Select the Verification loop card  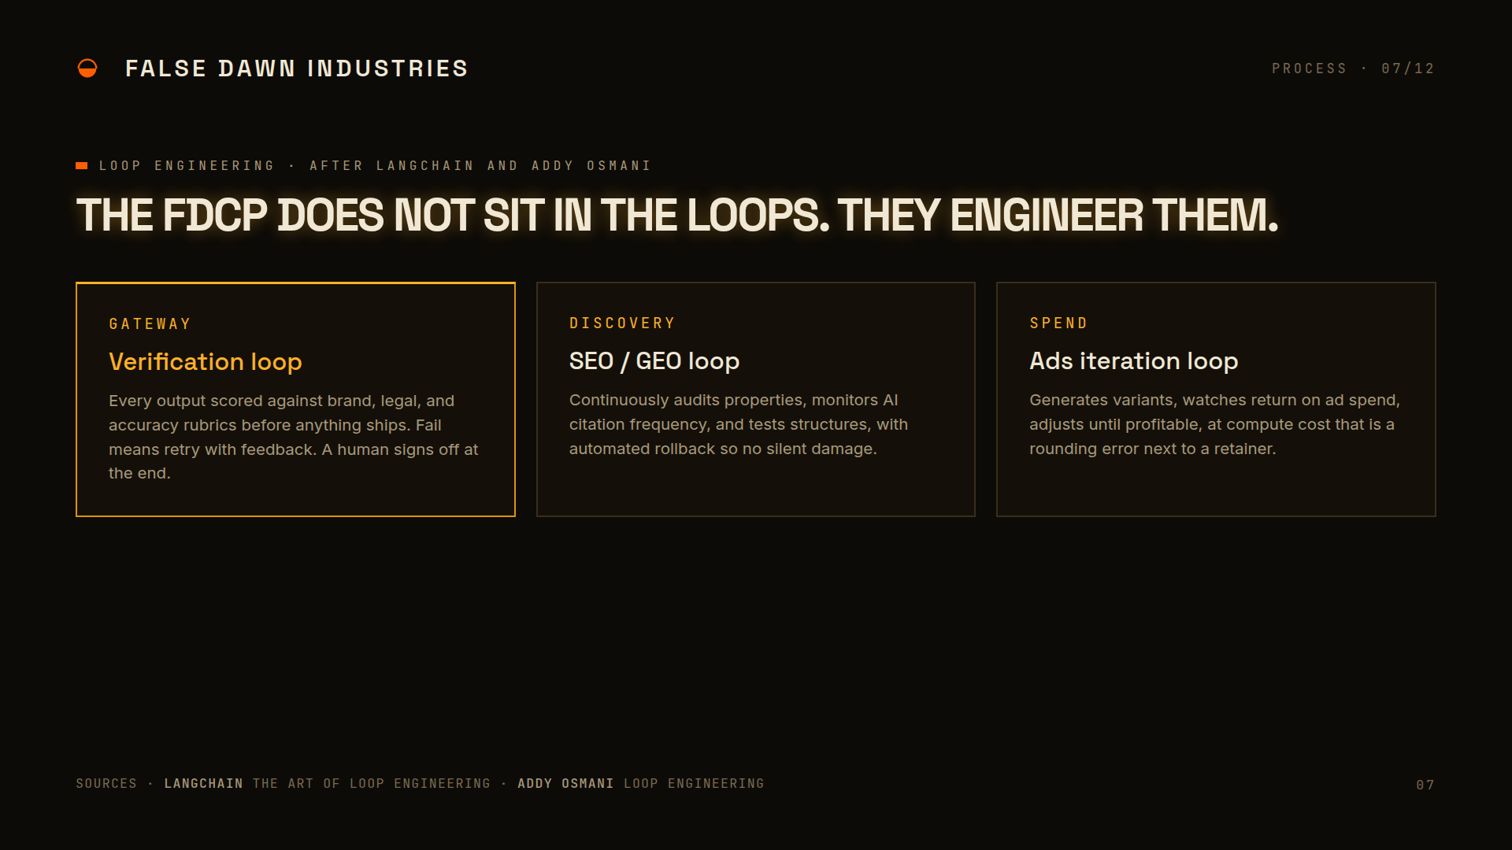tap(295, 399)
